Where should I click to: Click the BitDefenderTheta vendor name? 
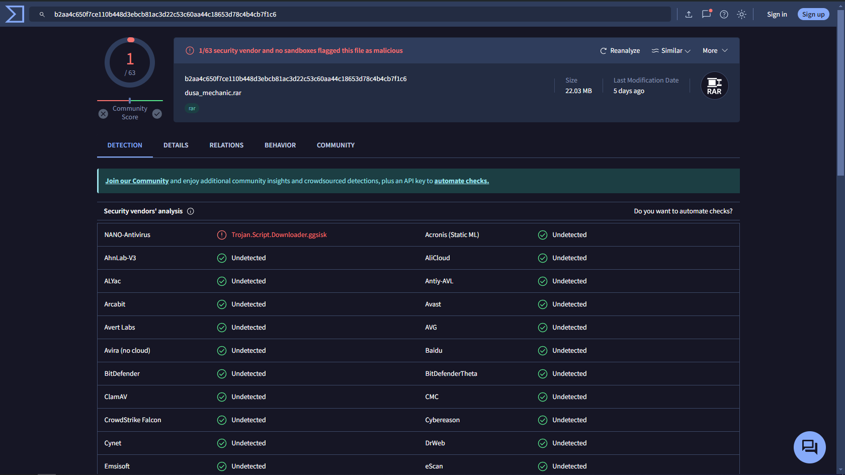point(451,374)
